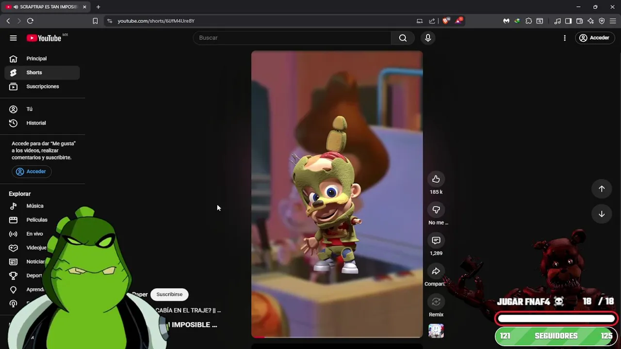Viewport: 621px width, 349px height.
Task: Click Suscribirse on the short
Action: point(169,294)
